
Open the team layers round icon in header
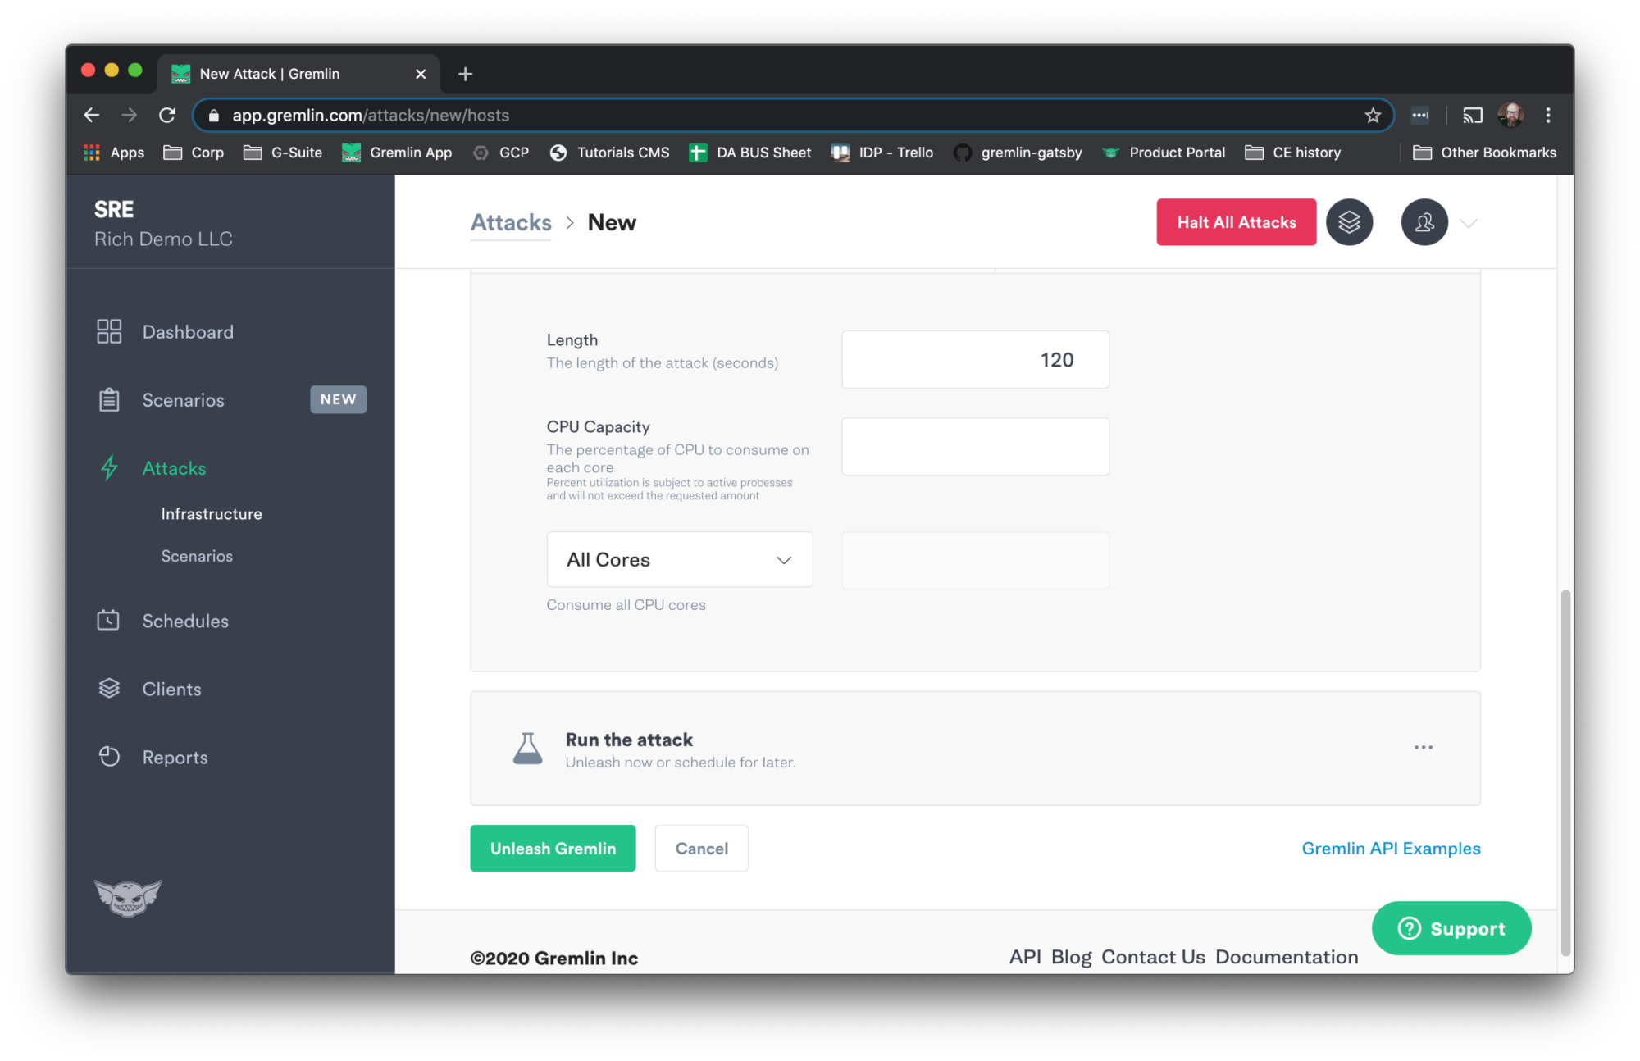point(1350,222)
